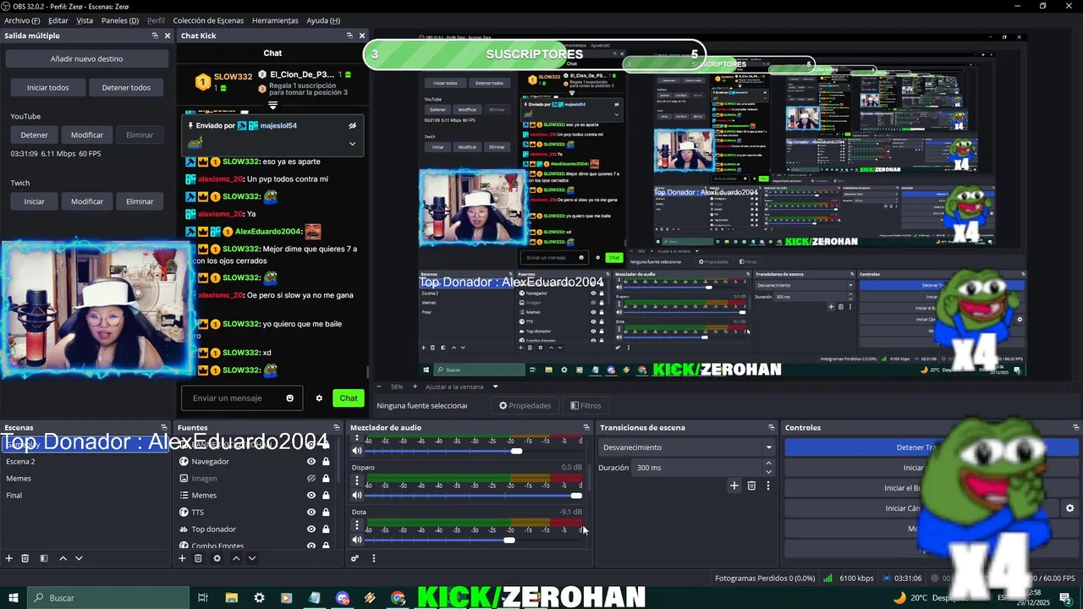
Task: Send message with green Chat button
Action: pyautogui.click(x=349, y=398)
